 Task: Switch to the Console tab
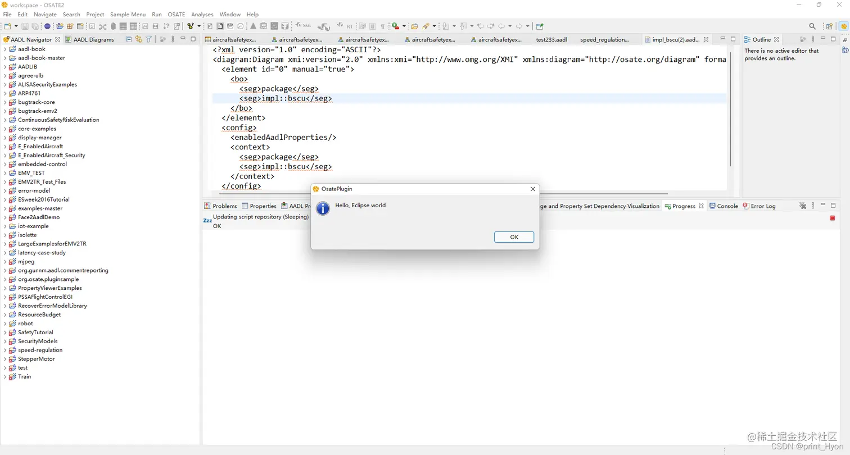click(724, 206)
